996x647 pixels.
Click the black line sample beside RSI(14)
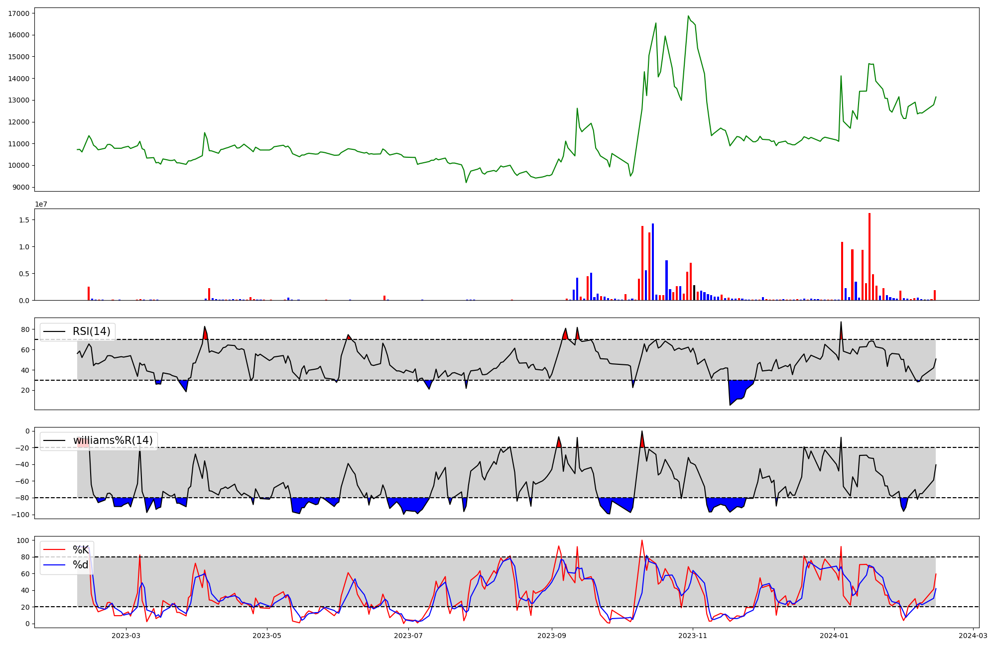(x=54, y=331)
